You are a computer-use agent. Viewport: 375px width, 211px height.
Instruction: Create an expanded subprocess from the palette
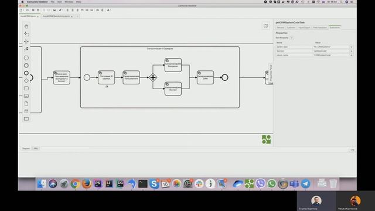[26, 96]
